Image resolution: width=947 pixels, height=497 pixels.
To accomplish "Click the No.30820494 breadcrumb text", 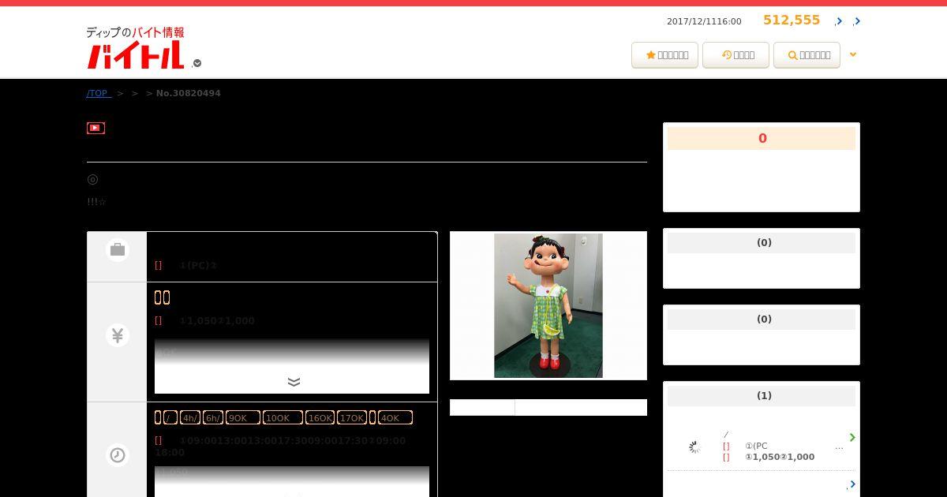I will (189, 93).
